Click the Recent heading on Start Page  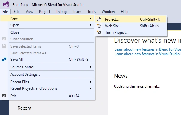pyautogui.click(x=25, y=108)
